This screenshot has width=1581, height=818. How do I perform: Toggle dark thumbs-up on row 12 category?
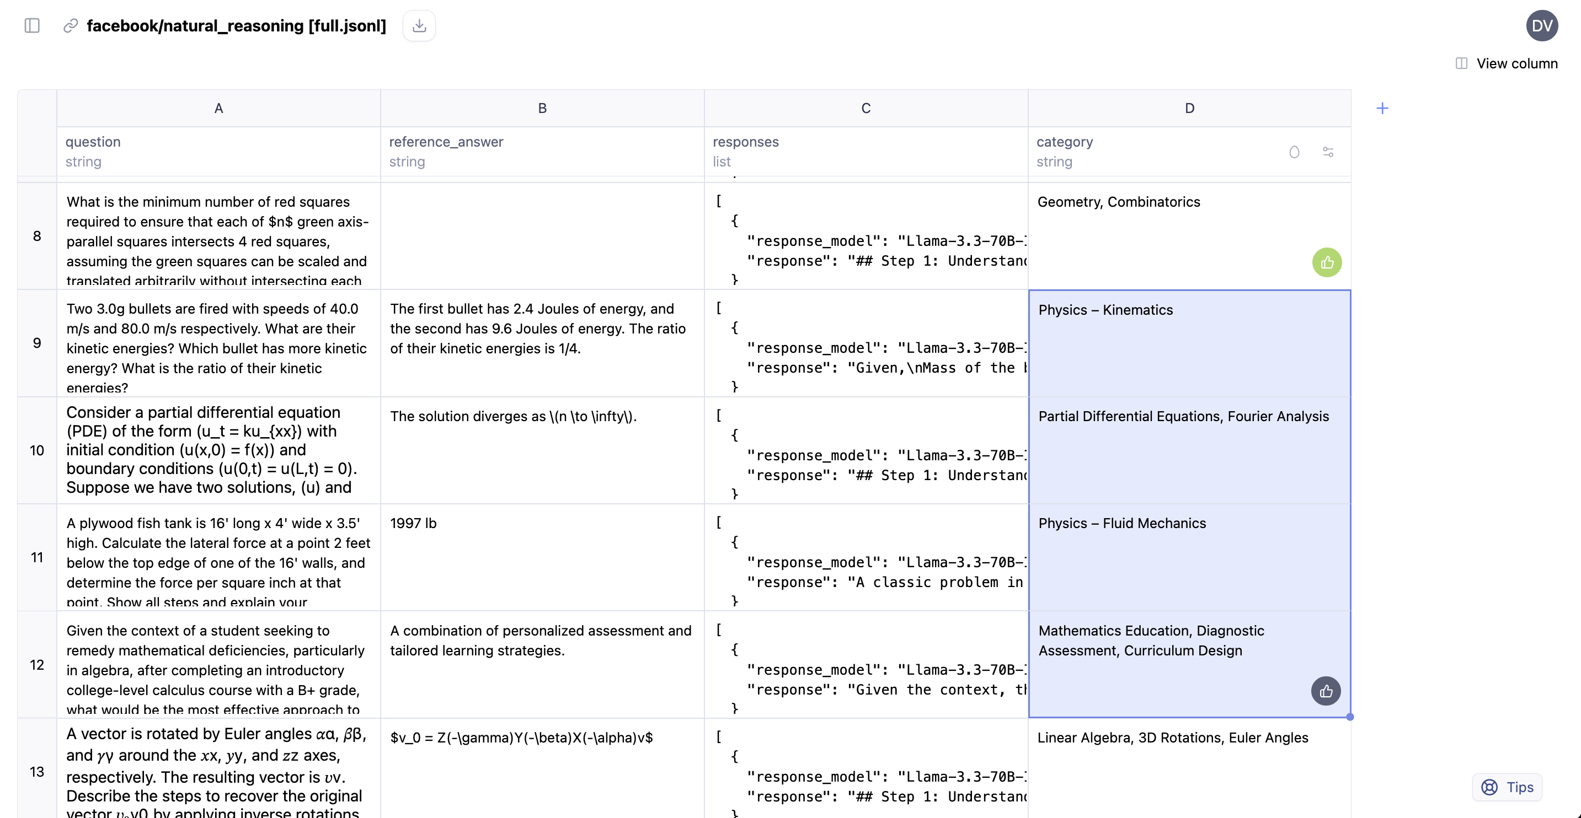point(1326,692)
